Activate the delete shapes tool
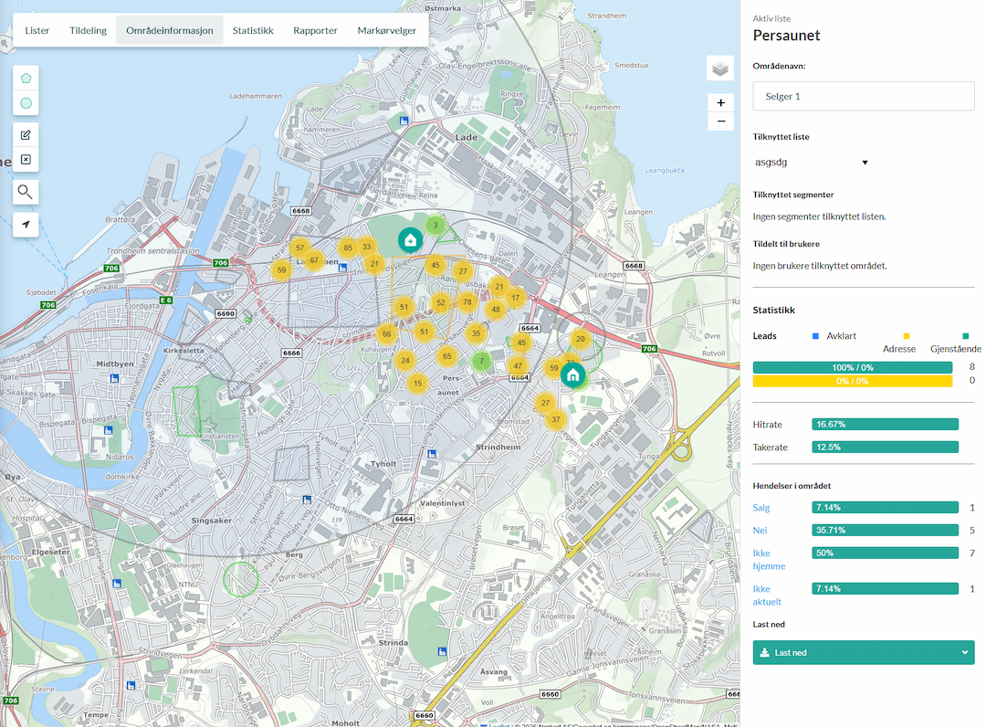Image resolution: width=986 pixels, height=727 pixels. coord(26,160)
